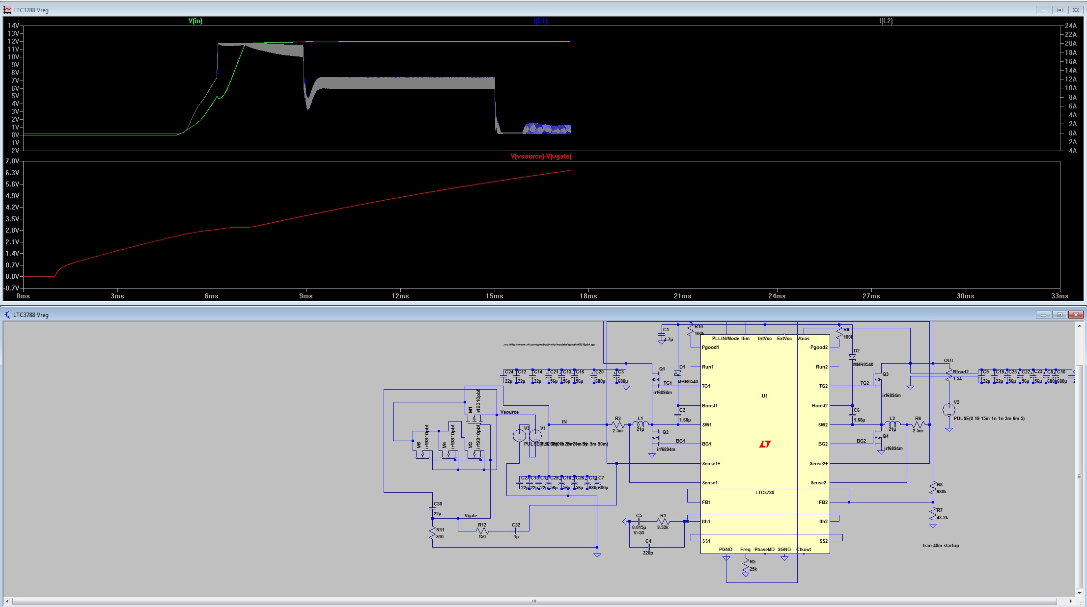Select the V2 pulse voltage source symbol
The width and height of the screenshot is (1087, 607).
(949, 410)
